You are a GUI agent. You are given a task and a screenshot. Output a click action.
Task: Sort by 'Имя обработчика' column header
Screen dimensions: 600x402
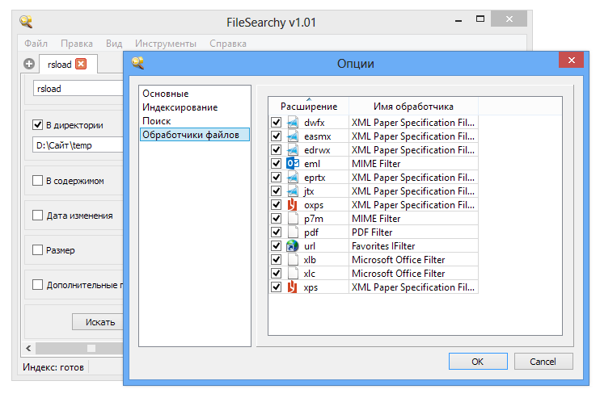click(x=414, y=107)
